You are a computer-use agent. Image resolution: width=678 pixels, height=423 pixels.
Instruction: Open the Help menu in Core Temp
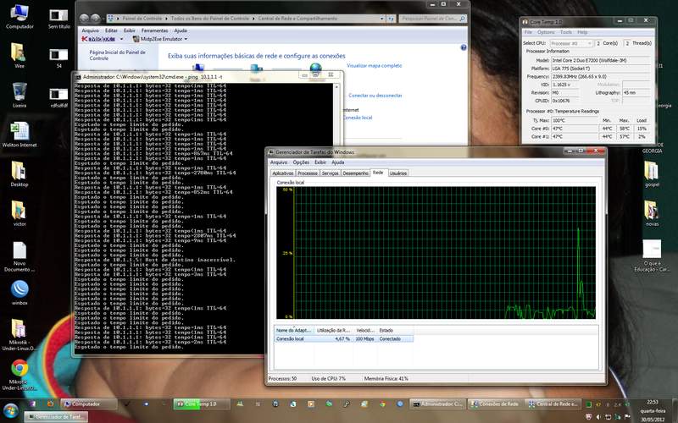(582, 32)
